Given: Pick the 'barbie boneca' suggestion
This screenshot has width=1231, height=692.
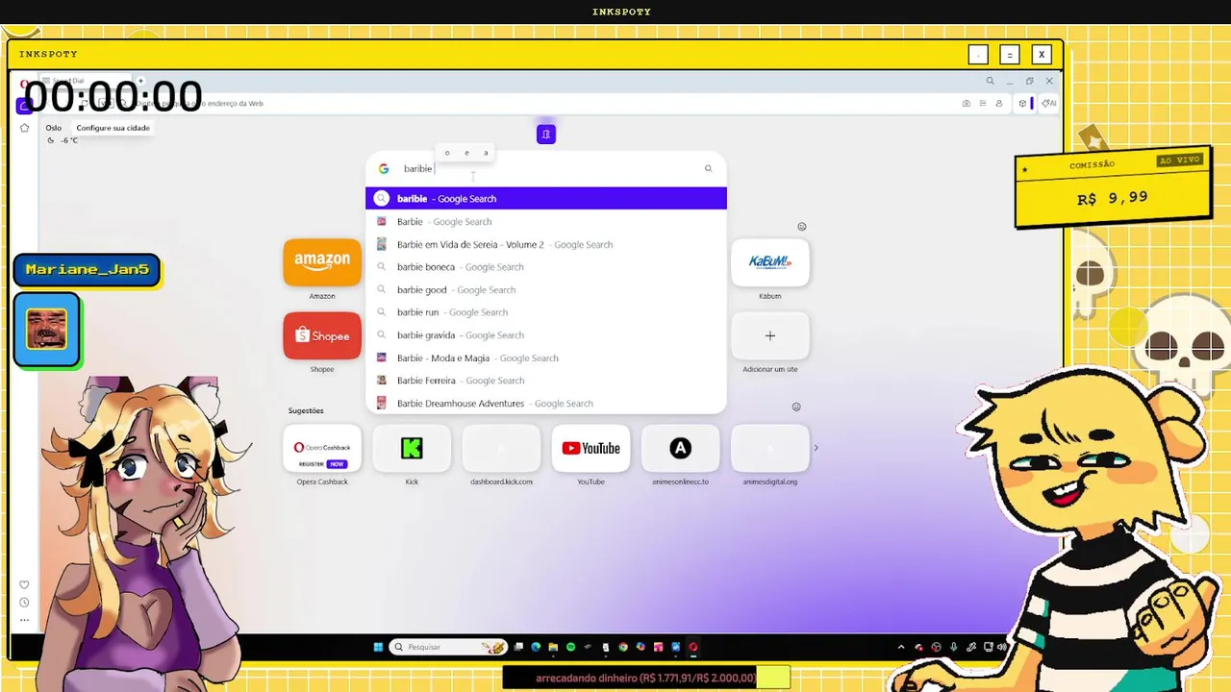Looking at the screenshot, I should (546, 267).
